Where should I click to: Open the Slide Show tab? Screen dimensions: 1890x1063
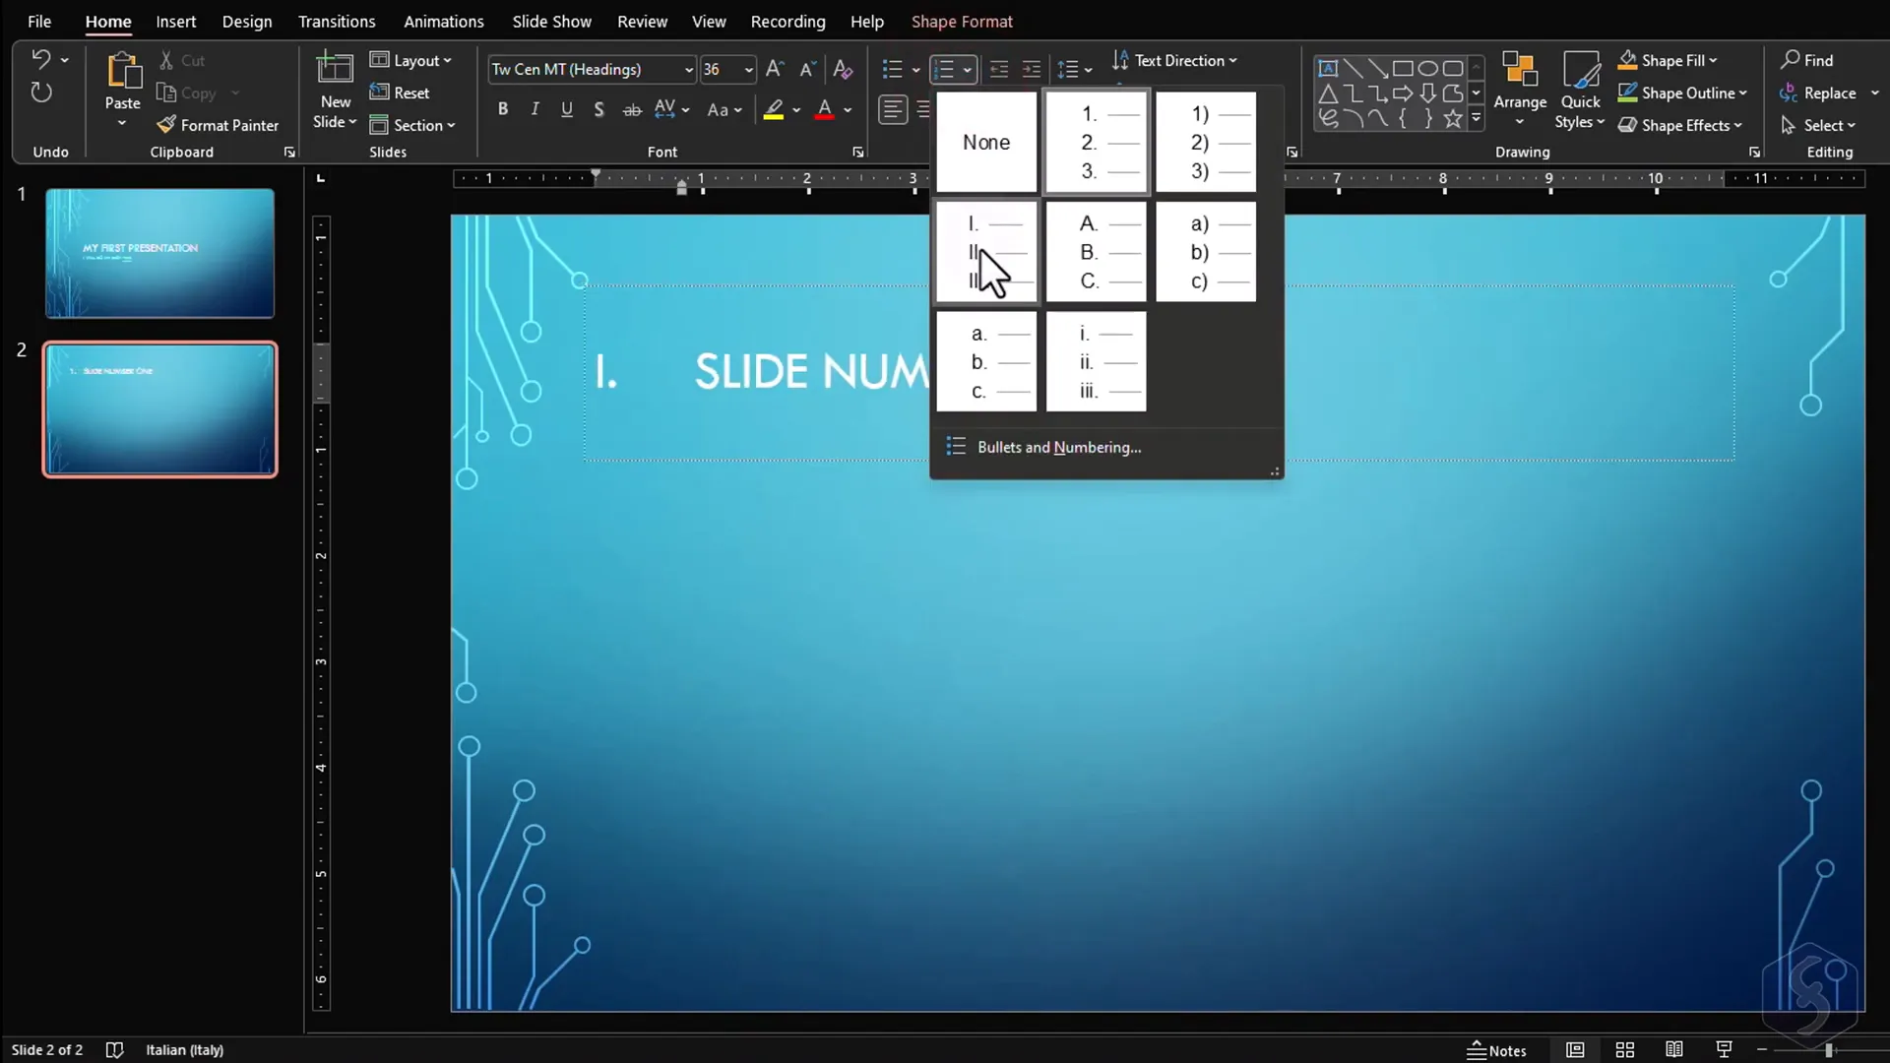tap(551, 22)
